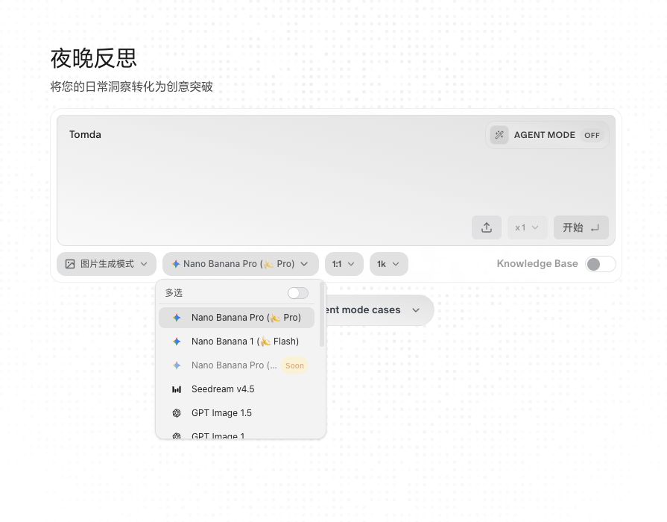Click sparkle icon on model selector button
Viewport: 667px width, 522px height.
176,264
